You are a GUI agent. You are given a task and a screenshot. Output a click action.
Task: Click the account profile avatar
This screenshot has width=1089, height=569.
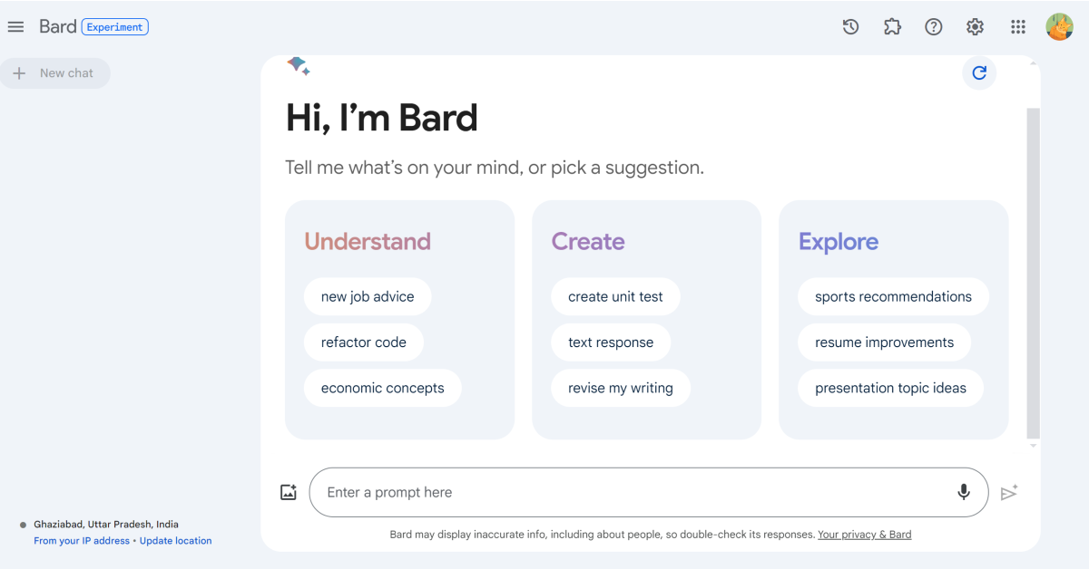click(x=1059, y=27)
